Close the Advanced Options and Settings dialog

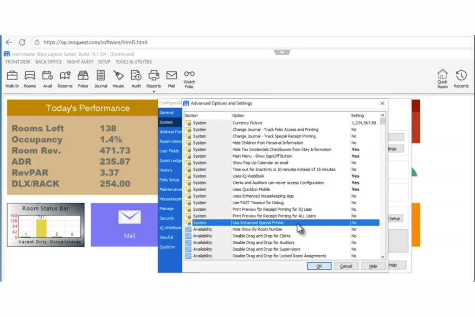[382, 104]
